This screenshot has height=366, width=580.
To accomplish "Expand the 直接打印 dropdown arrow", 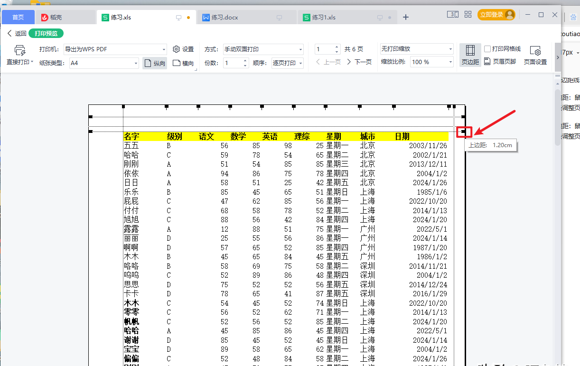I will point(32,62).
